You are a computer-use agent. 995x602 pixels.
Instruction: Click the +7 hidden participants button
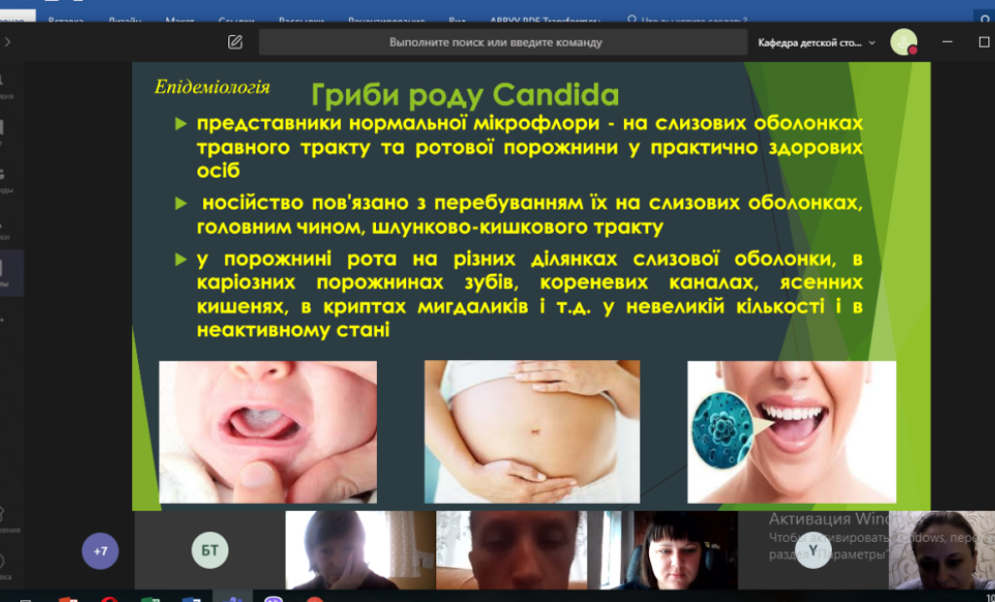coord(100,550)
